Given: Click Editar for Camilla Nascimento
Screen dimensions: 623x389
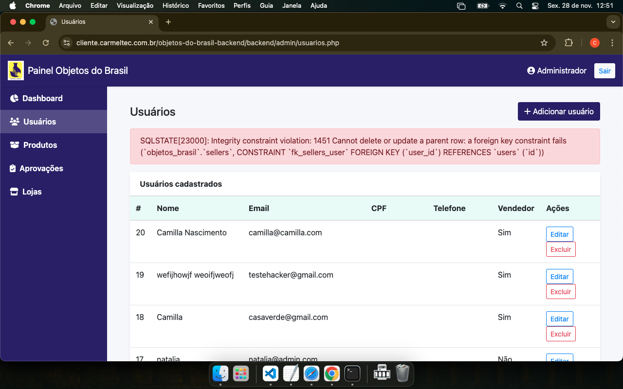Looking at the screenshot, I should click(x=559, y=234).
